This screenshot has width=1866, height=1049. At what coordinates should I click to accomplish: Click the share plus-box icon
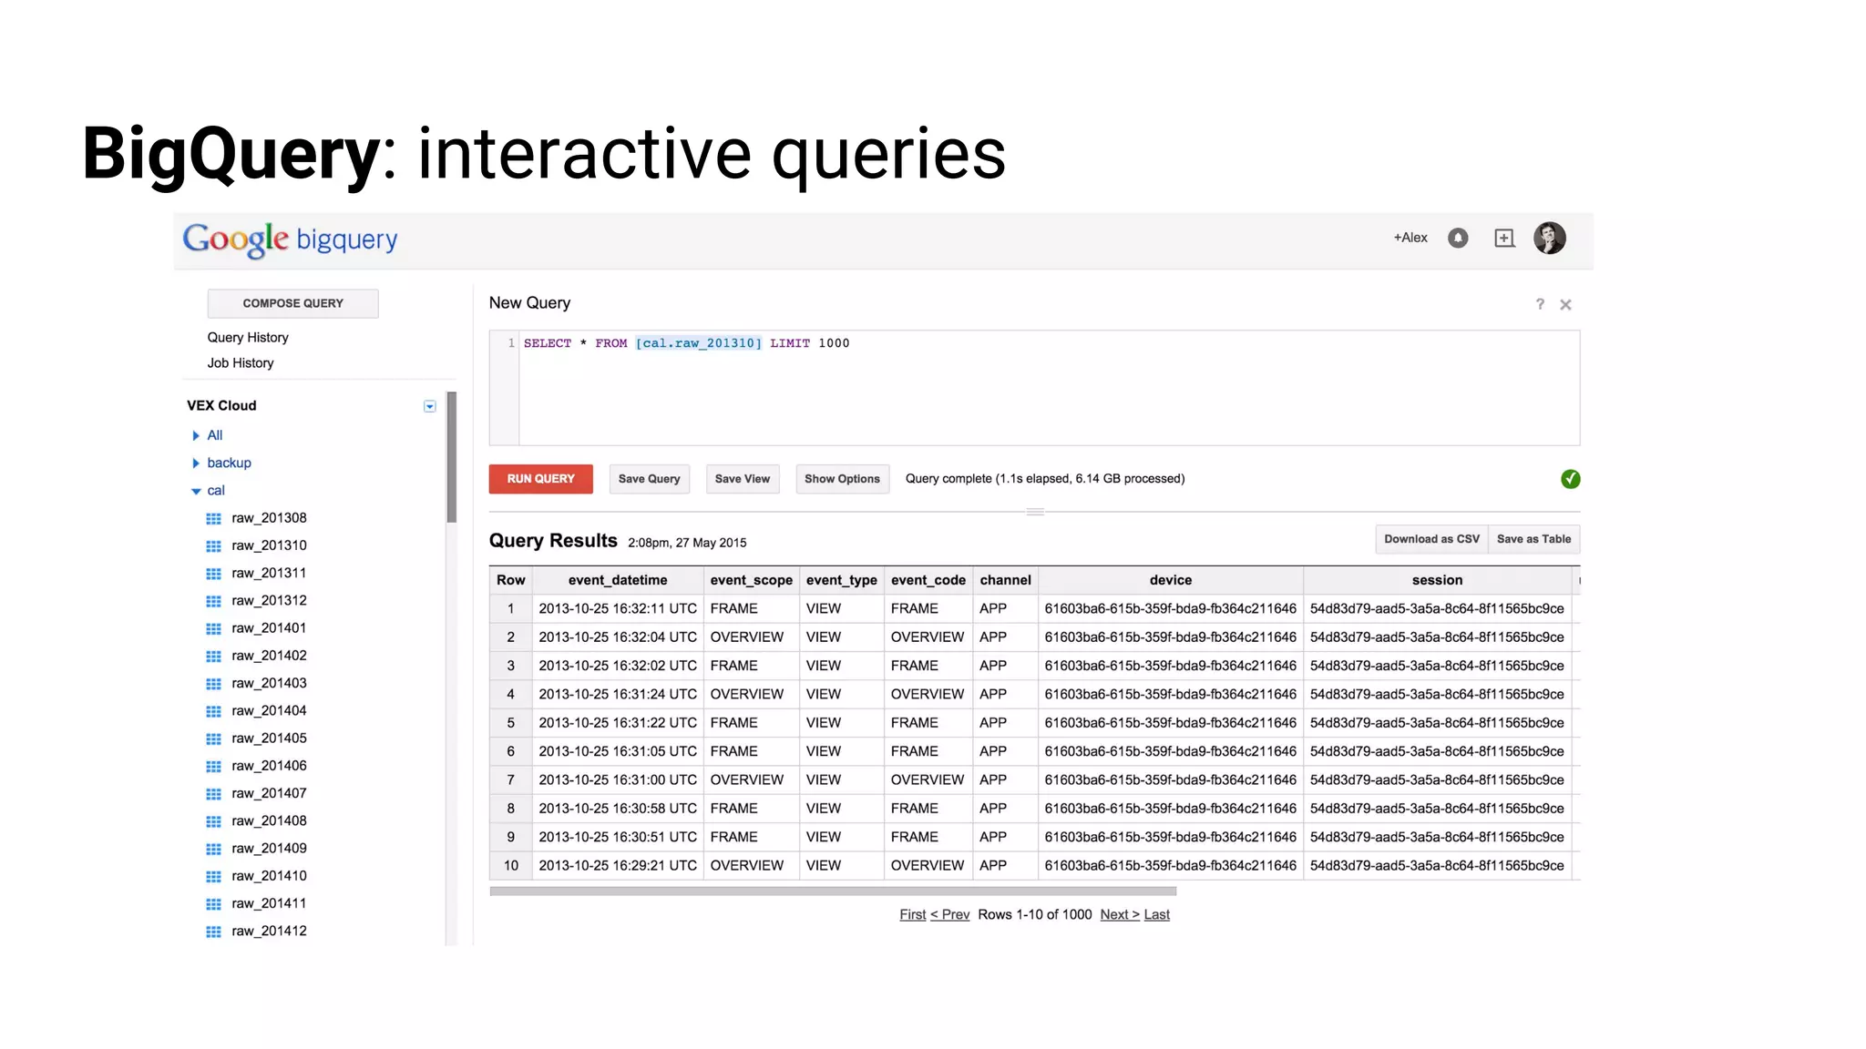tap(1504, 238)
